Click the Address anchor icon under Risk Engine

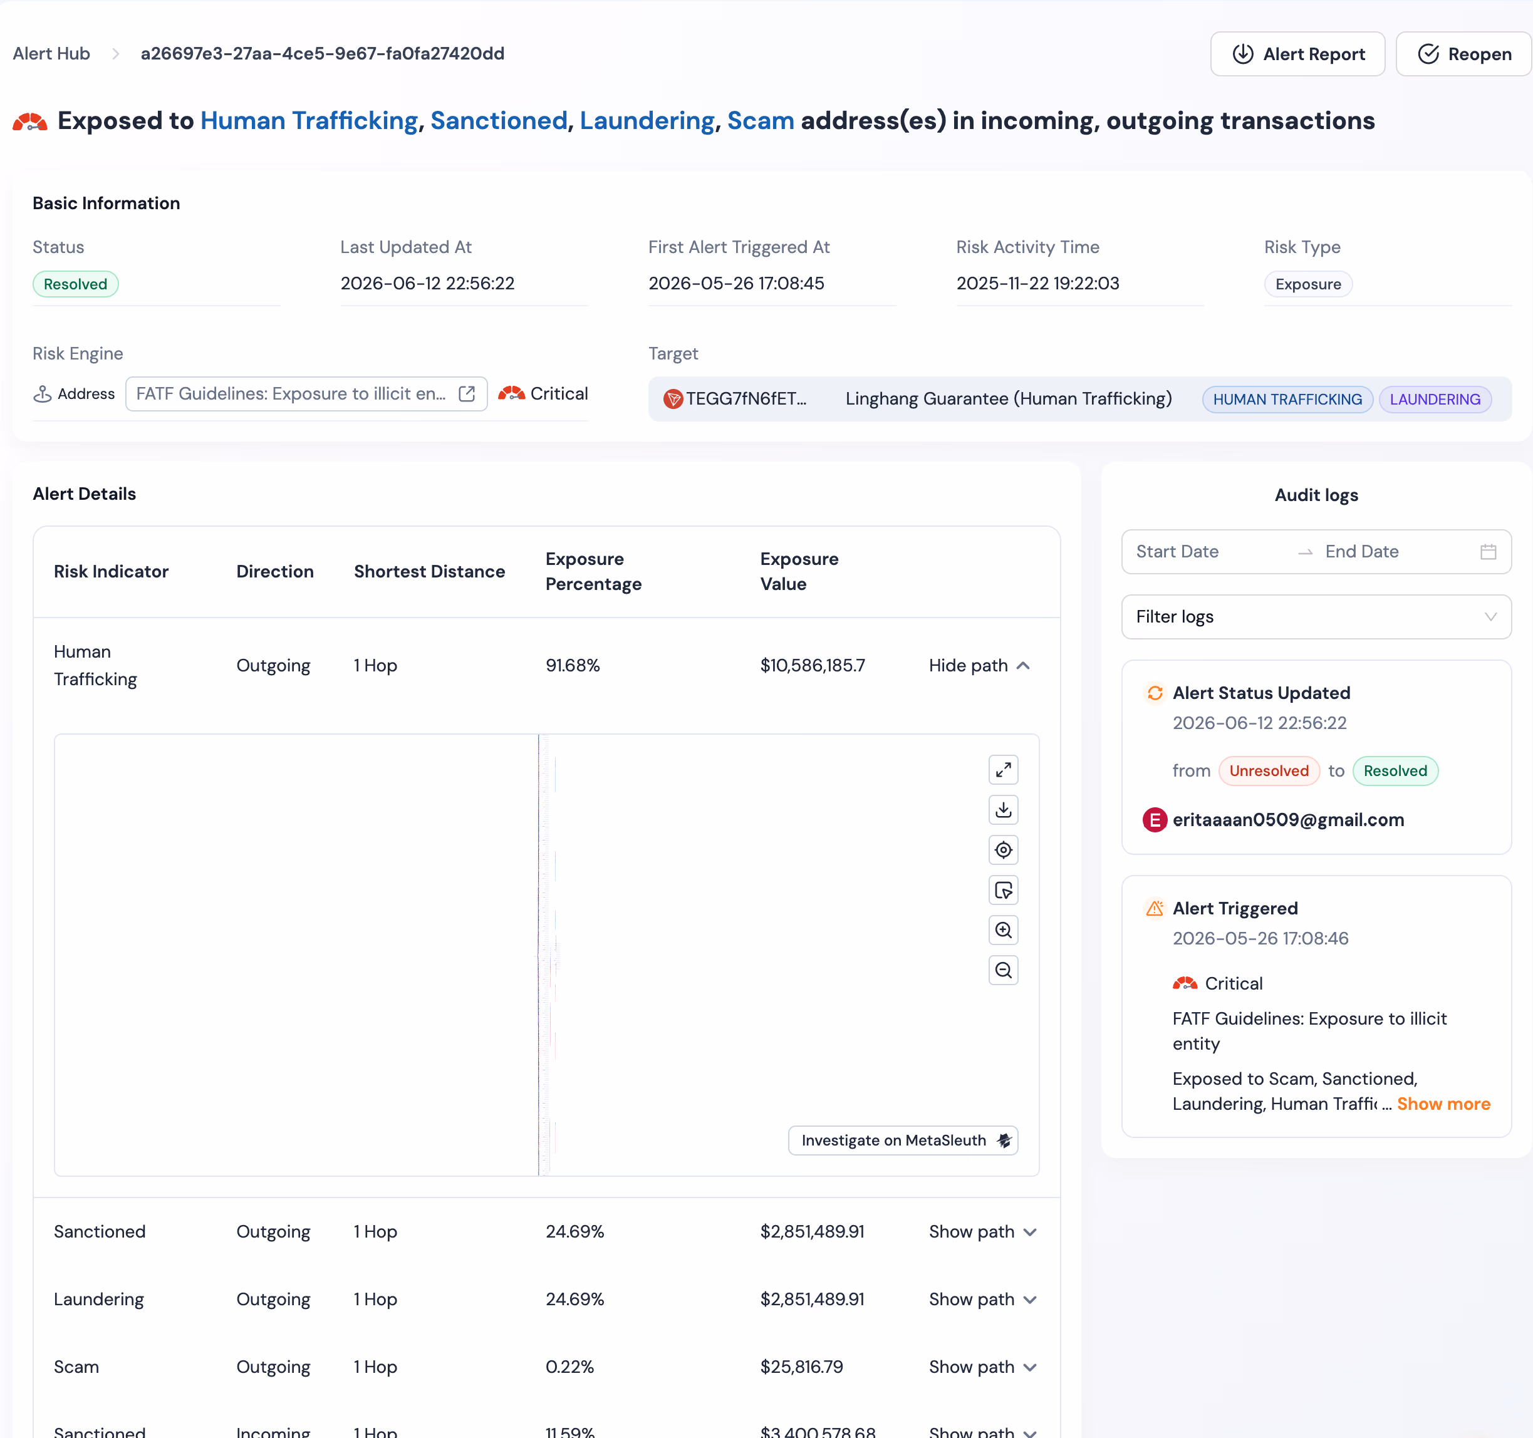pos(43,394)
